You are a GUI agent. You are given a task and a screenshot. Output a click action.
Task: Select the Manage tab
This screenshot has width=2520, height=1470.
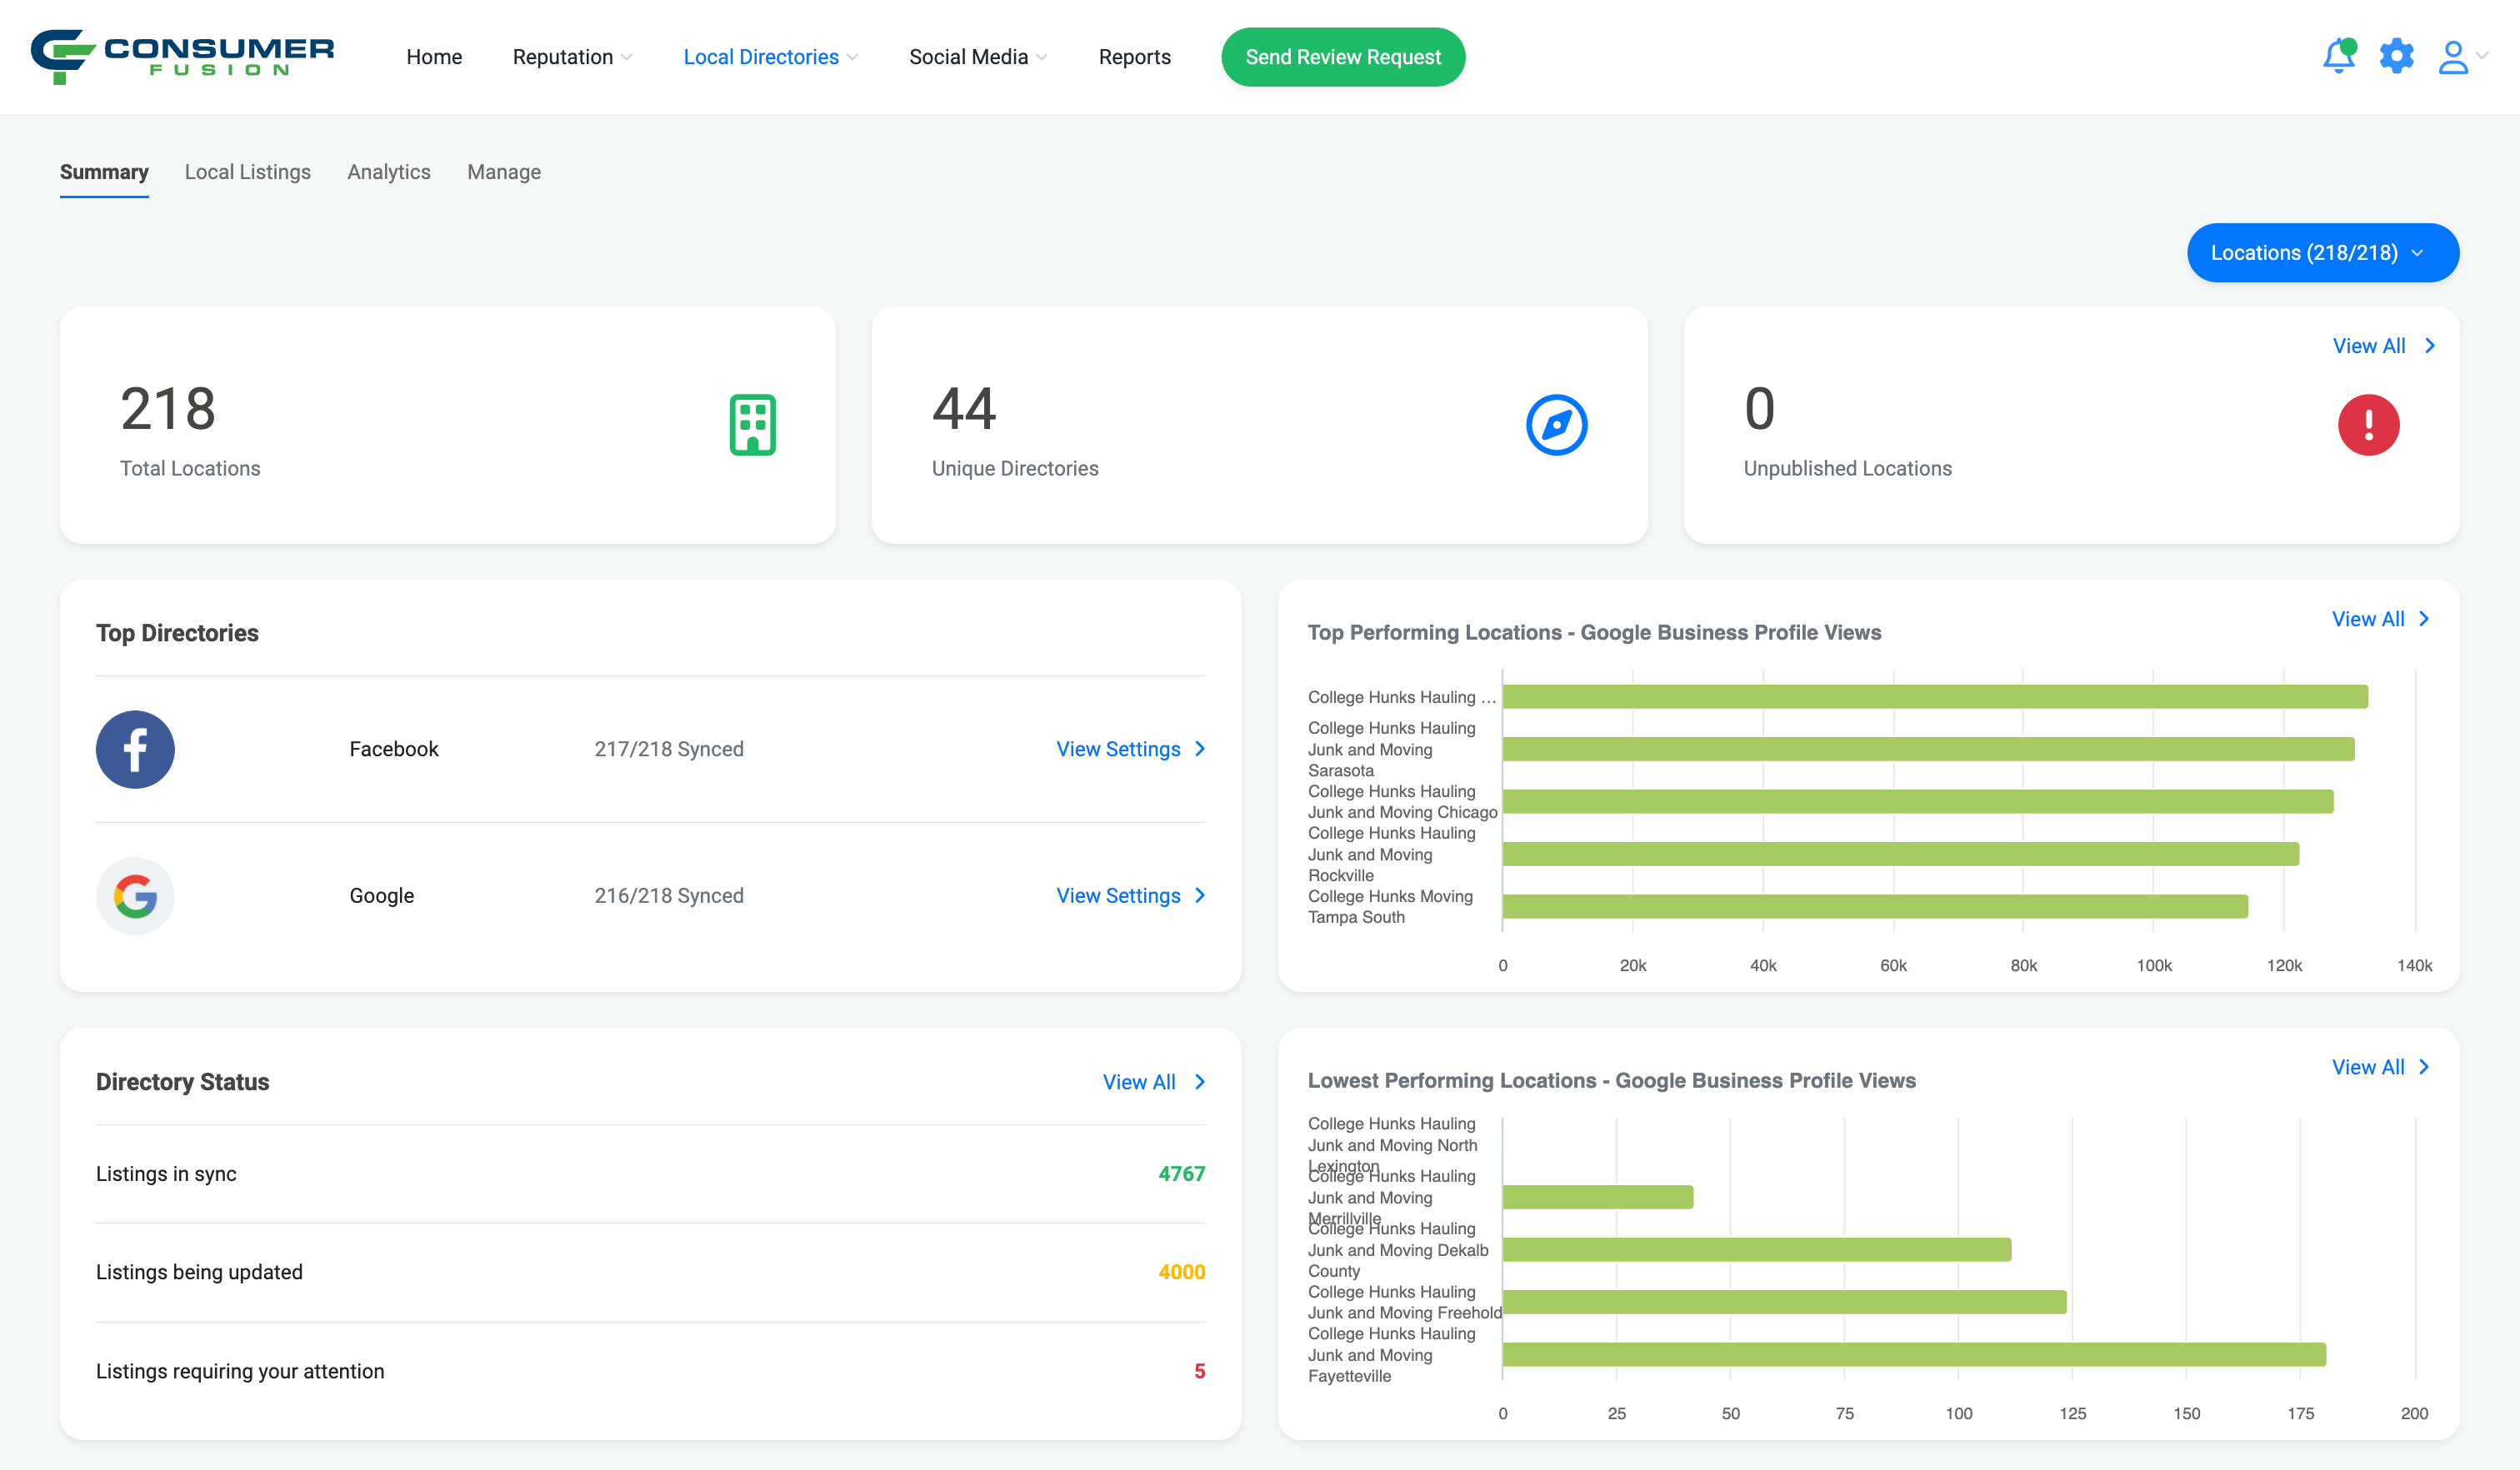(x=504, y=172)
